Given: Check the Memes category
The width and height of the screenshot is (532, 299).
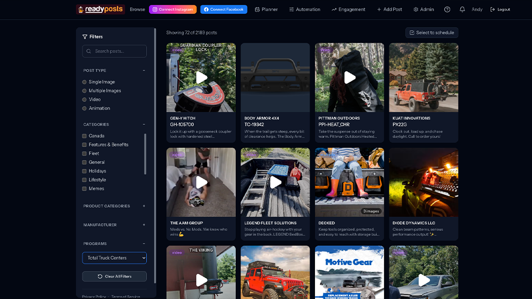Looking at the screenshot, I should pos(84,189).
